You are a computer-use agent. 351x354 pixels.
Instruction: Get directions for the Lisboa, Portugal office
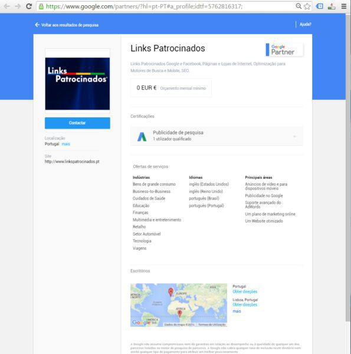(245, 304)
